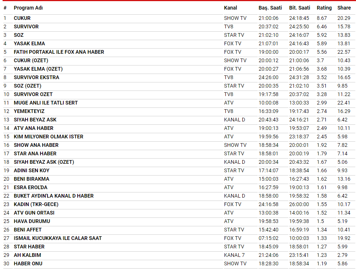
Task: Click the 26:00:00 end time cell
Action: (299, 205)
